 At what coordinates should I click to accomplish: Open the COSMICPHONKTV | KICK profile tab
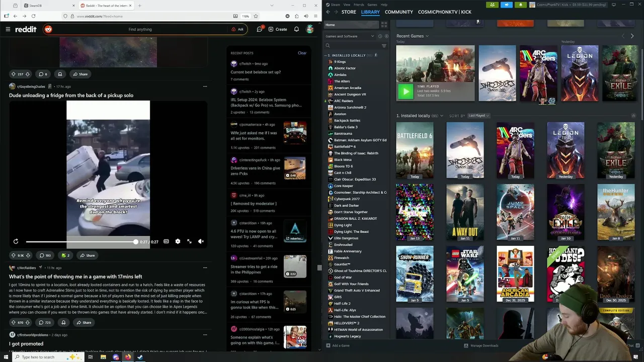click(x=445, y=12)
